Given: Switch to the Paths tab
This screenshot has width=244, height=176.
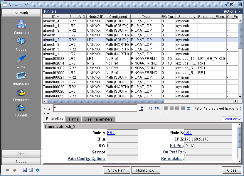Looking at the screenshot, I should [73, 119].
